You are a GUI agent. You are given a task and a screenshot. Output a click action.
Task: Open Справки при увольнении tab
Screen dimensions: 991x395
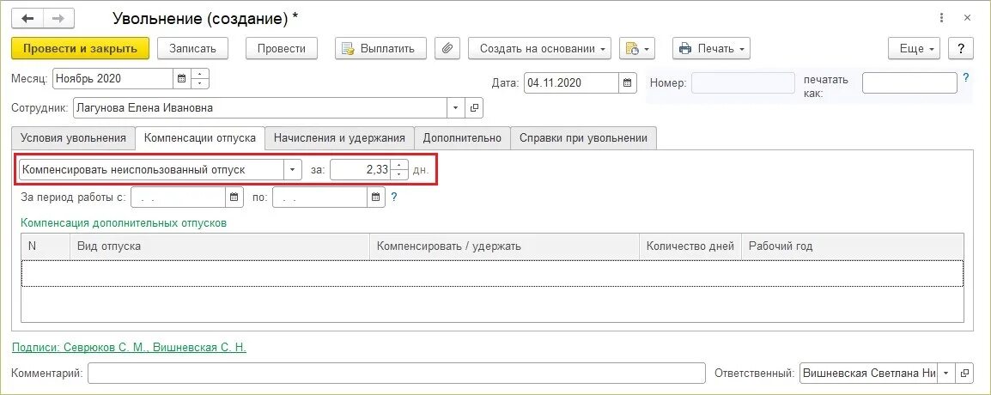tap(583, 137)
